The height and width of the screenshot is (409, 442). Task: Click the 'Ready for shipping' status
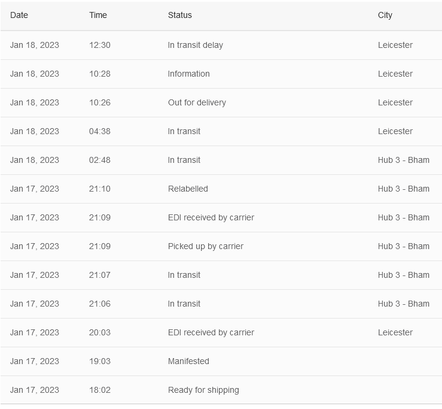203,390
